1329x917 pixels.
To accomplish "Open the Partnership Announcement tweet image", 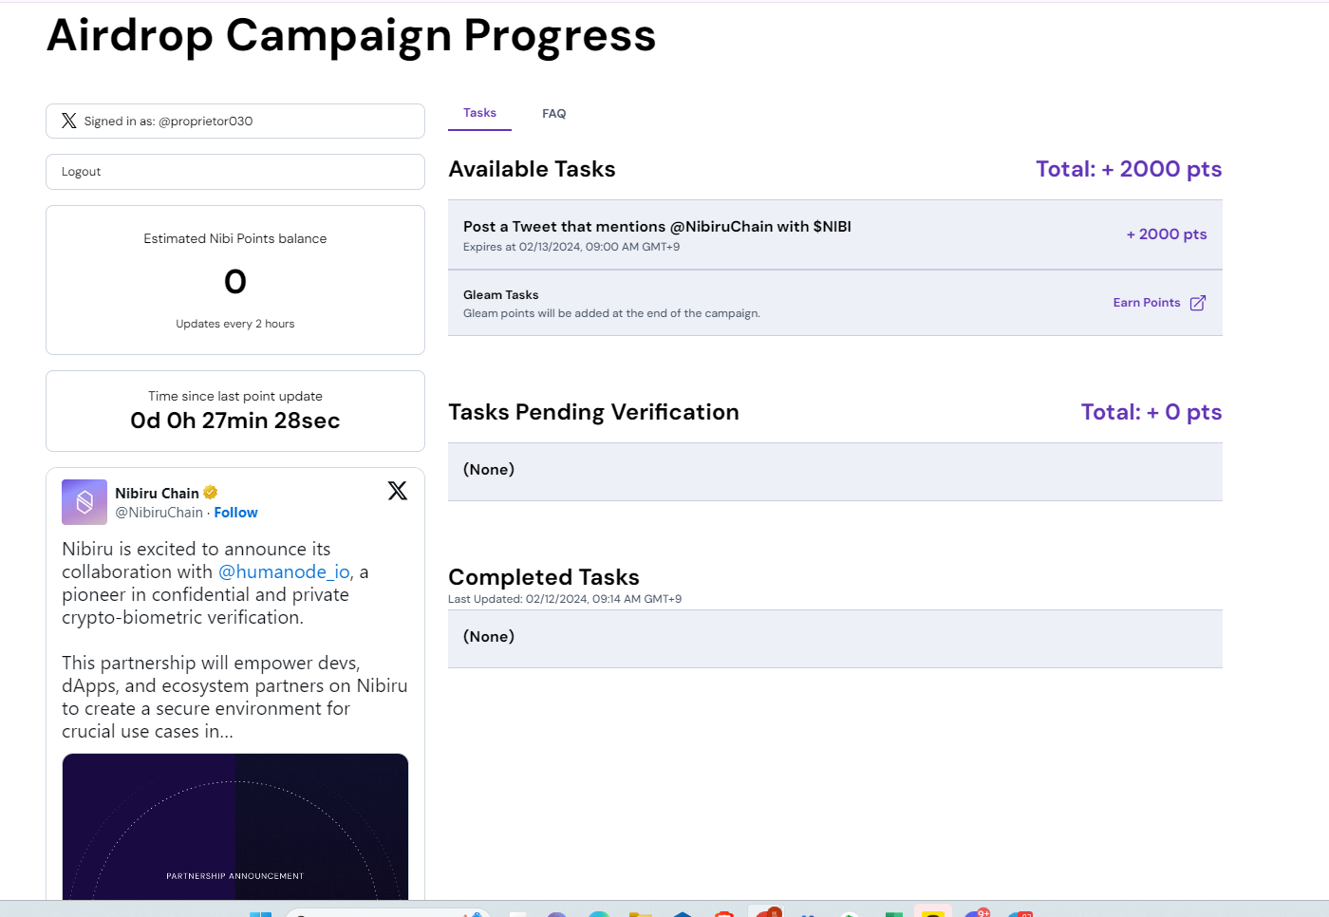I will [x=235, y=827].
